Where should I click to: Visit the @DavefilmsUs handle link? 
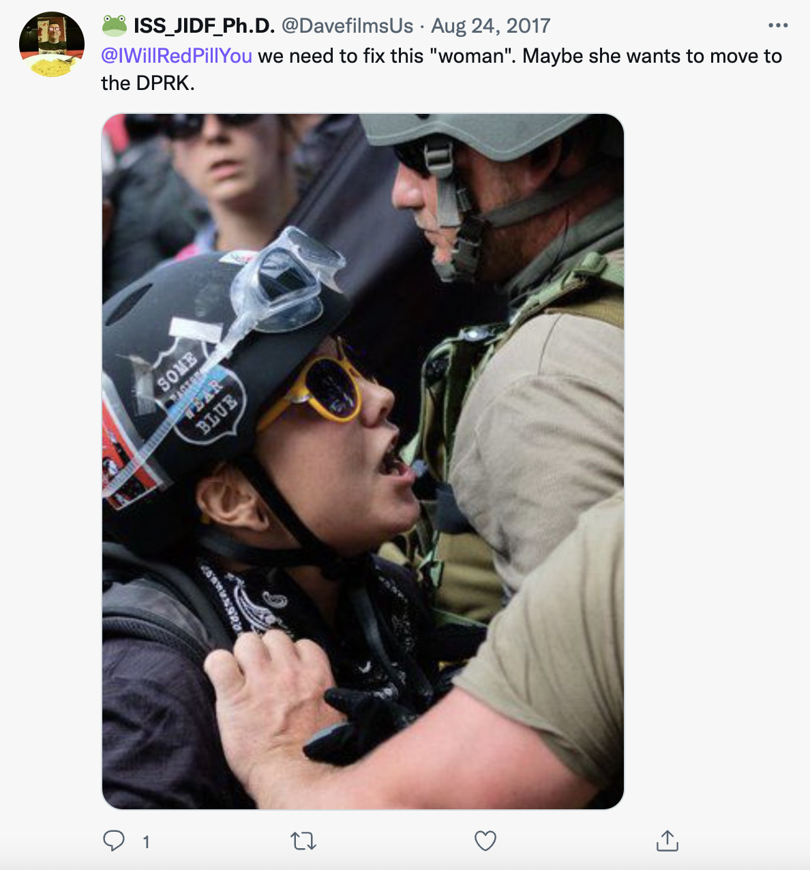(x=348, y=26)
